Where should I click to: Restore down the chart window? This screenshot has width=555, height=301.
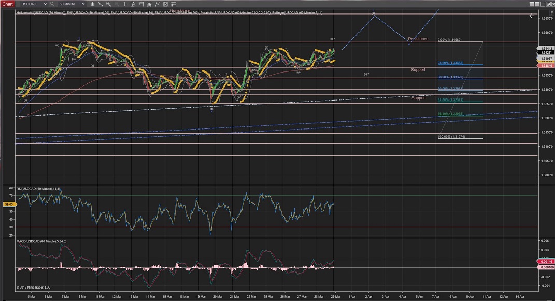pos(548,4)
